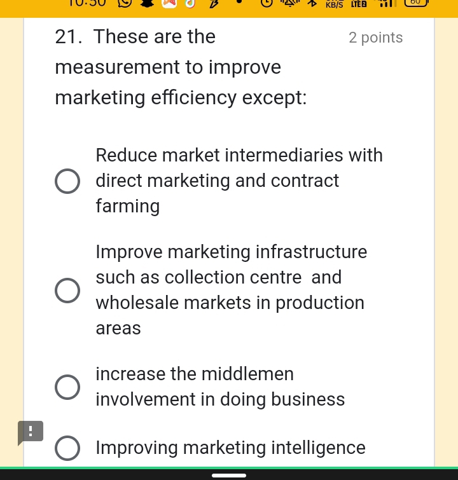Screen dimensions: 458x480
Task: Click the report problem flag icon
Action: click(30, 432)
